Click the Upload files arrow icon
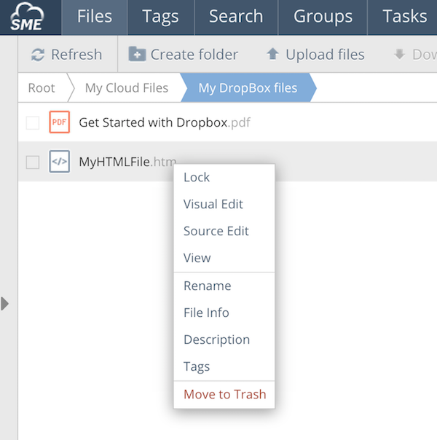437x440 pixels. tap(272, 55)
